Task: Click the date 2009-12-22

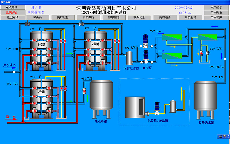Action: [184, 8]
